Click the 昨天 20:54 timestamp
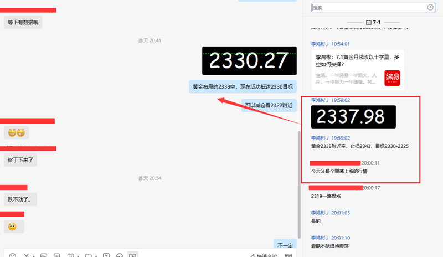This screenshot has width=443, height=257. point(150,178)
